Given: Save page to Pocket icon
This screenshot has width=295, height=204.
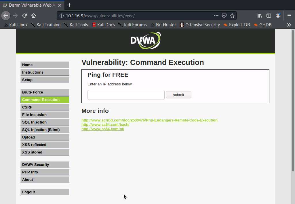Looking at the screenshot, I should click(x=224, y=16).
